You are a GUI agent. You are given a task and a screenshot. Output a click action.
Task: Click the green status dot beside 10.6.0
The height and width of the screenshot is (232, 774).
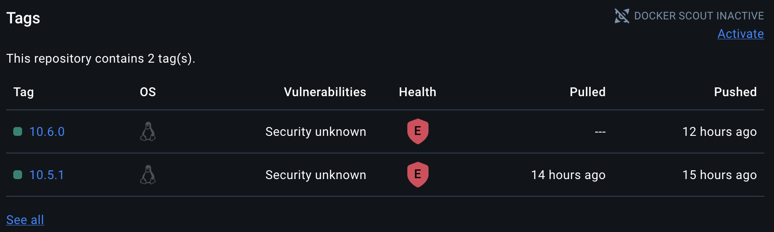18,131
